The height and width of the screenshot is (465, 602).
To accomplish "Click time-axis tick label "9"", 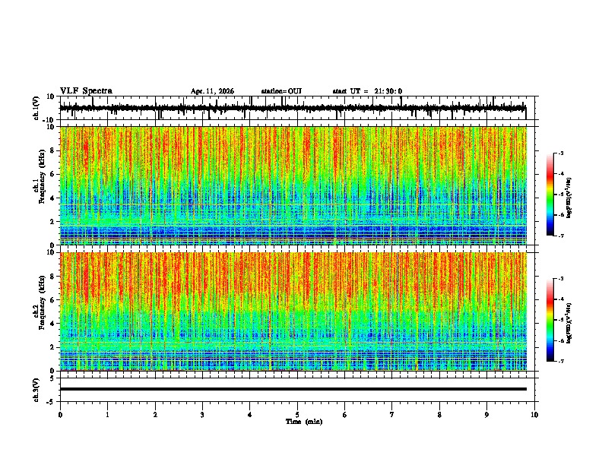I will 486,415.
